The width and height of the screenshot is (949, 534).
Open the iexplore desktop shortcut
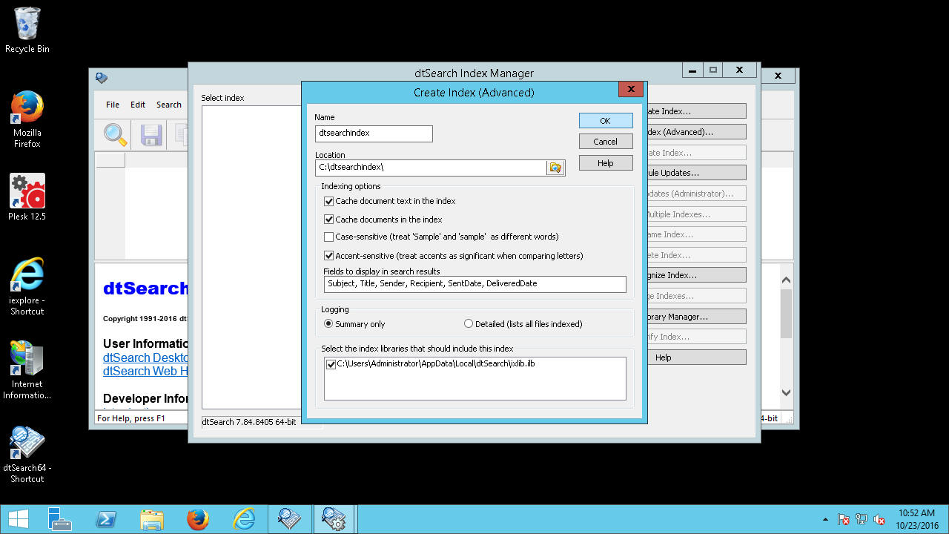tap(27, 286)
